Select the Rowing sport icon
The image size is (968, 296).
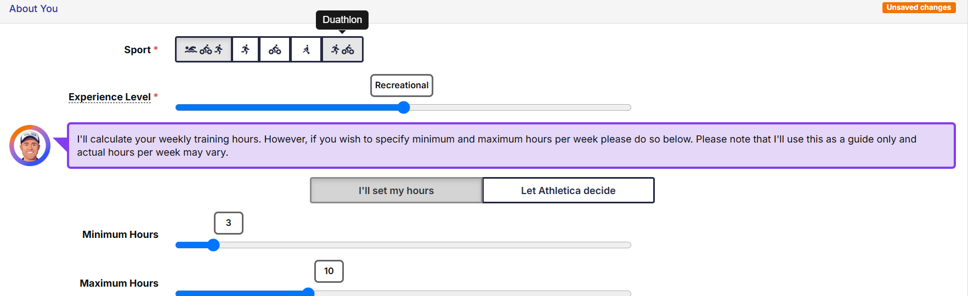coord(306,50)
